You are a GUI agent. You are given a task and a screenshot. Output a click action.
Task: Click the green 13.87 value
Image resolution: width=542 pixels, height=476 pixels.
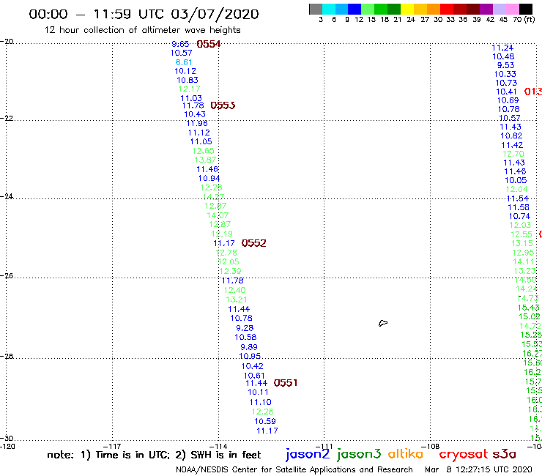pyautogui.click(x=205, y=160)
